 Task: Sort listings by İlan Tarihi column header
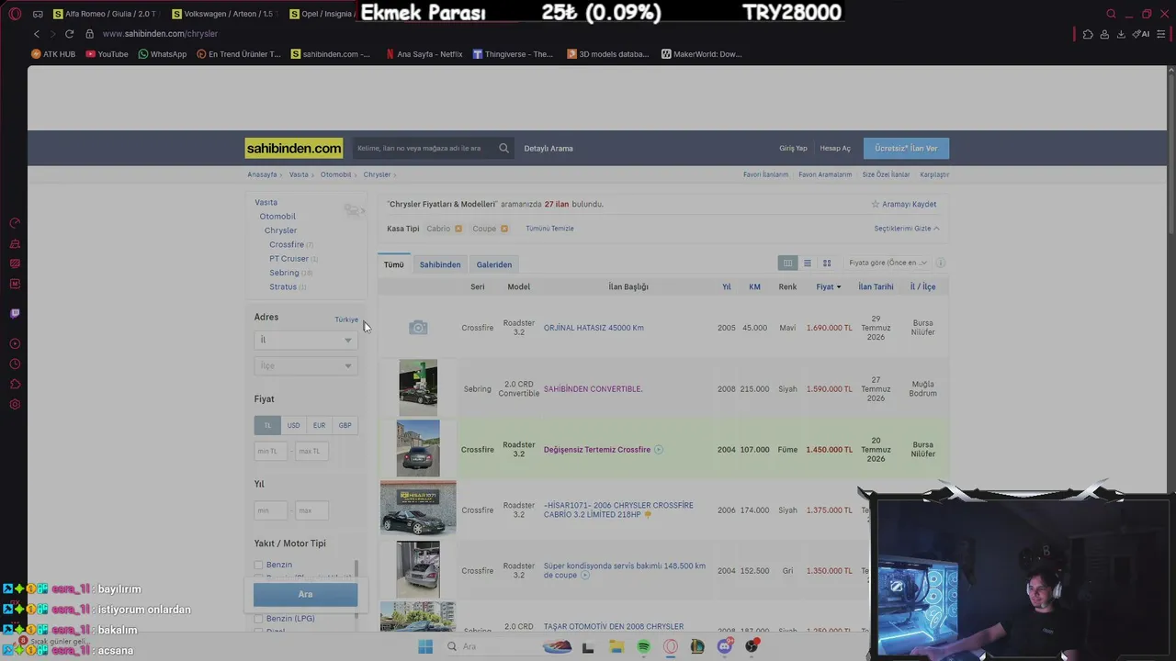(x=876, y=286)
